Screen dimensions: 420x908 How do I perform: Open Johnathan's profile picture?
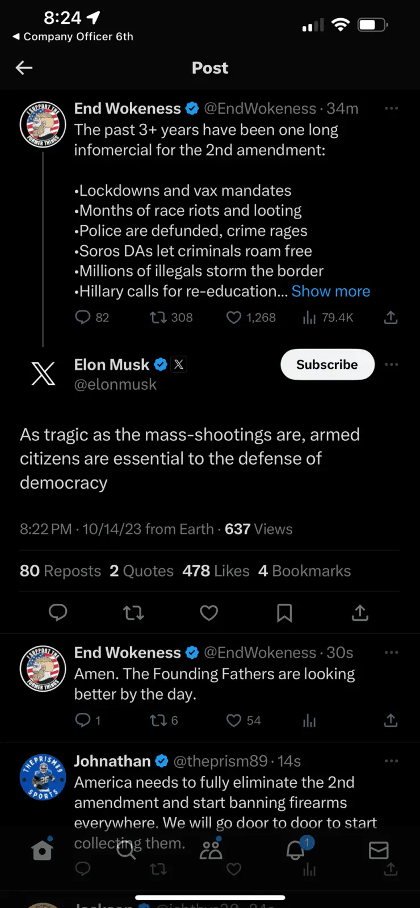[x=43, y=777]
